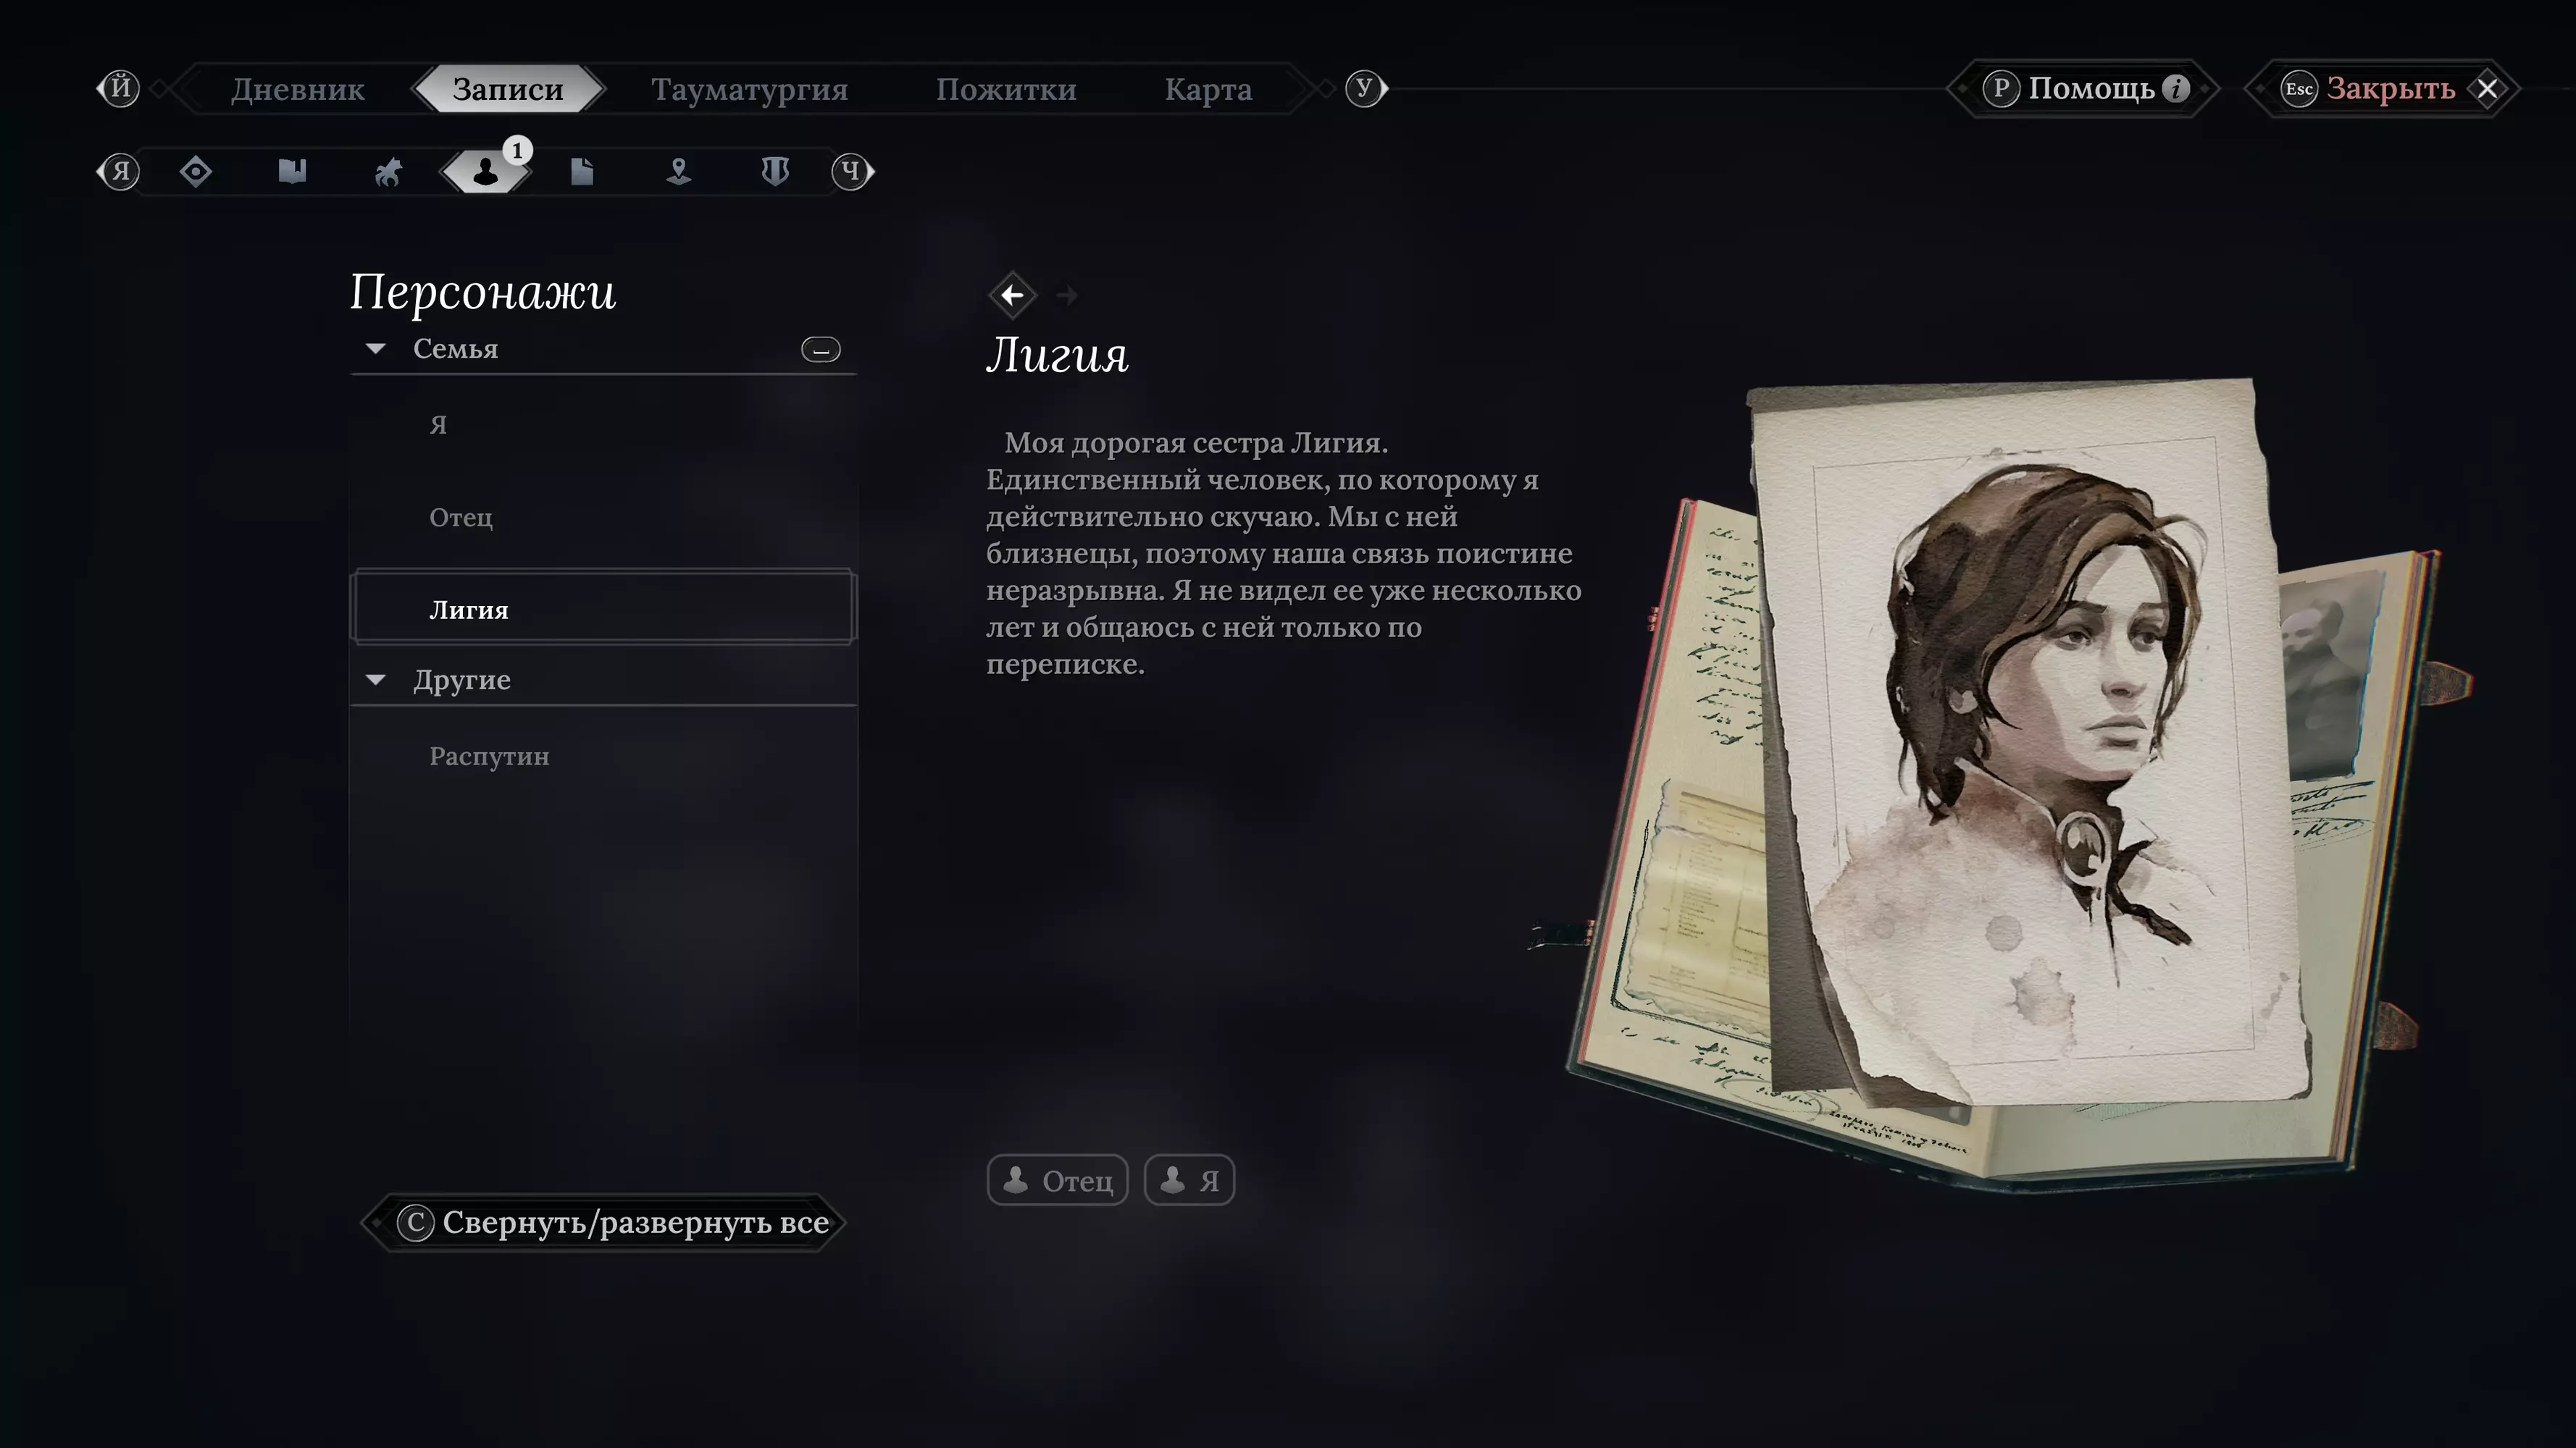Open the documents page icon category
The image size is (2576, 1448).
582,172
